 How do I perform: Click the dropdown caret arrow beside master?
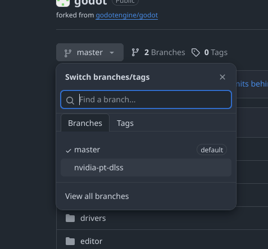click(112, 53)
